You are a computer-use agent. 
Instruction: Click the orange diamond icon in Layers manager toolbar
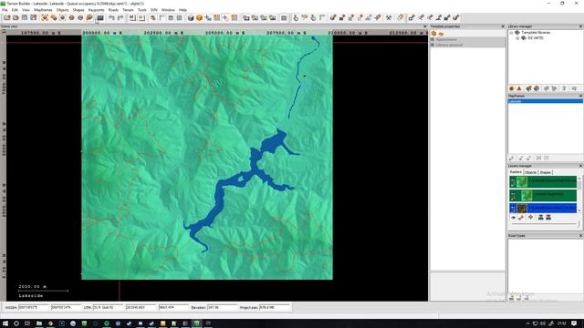click(x=531, y=217)
